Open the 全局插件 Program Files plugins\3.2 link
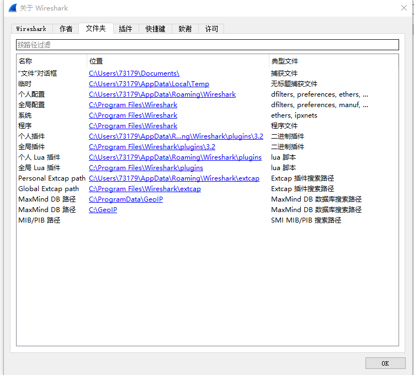 [x=152, y=147]
